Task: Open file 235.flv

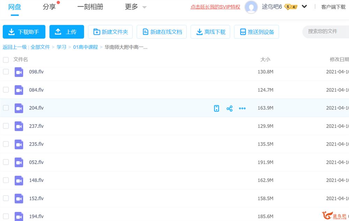Action: coord(36,144)
